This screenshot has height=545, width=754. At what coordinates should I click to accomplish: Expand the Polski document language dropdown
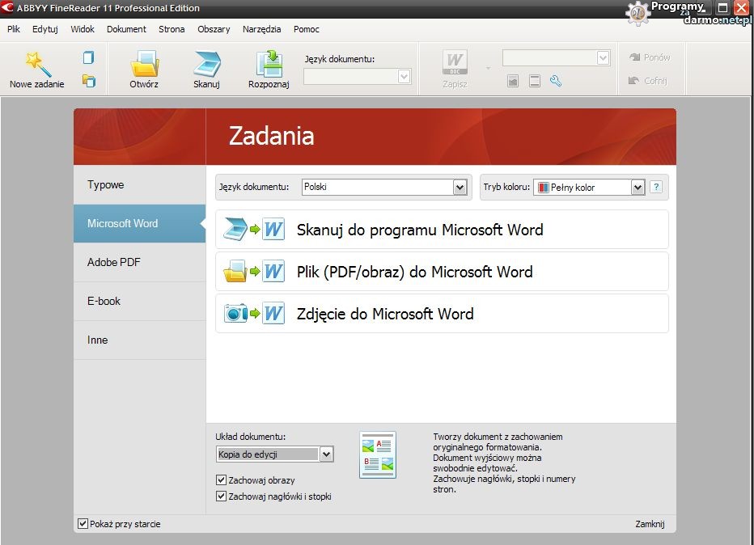coord(460,187)
